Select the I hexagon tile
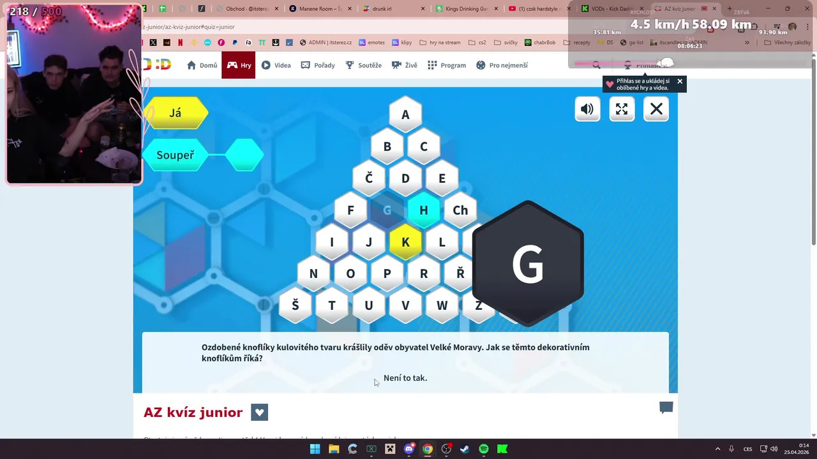 click(332, 242)
